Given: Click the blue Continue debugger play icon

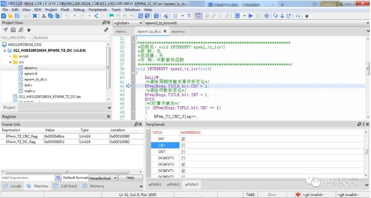Looking at the screenshot, I should point(251,16).
